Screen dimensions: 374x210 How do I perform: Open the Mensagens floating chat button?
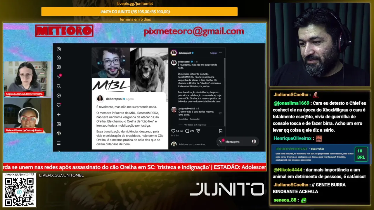point(238,141)
